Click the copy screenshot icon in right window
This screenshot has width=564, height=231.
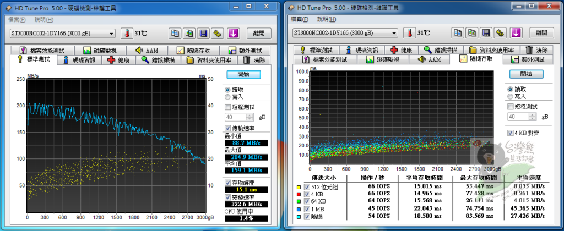tap(472, 32)
